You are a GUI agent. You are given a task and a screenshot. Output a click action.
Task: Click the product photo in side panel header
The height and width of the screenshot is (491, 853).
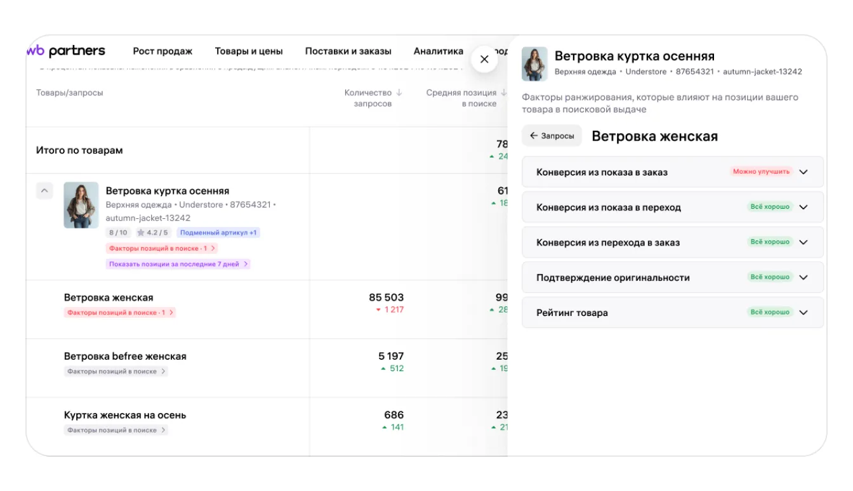534,64
